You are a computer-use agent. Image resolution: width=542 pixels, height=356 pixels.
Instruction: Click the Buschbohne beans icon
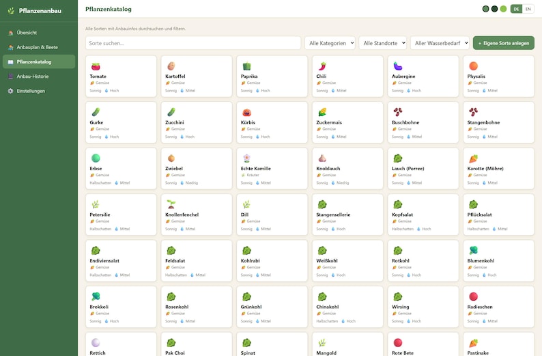tap(397, 112)
